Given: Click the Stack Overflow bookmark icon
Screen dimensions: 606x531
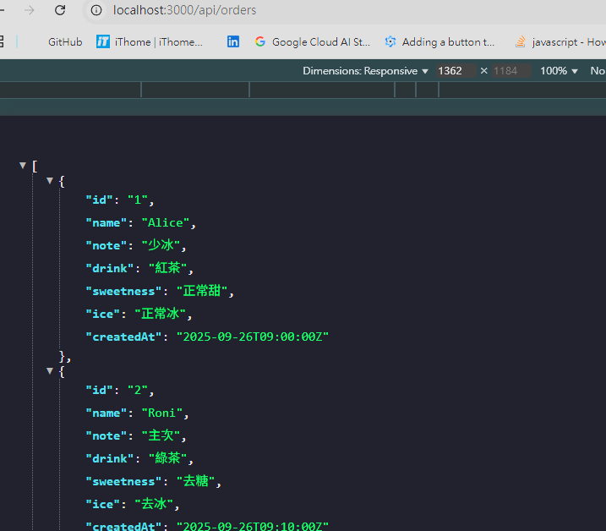Looking at the screenshot, I should 521,41.
